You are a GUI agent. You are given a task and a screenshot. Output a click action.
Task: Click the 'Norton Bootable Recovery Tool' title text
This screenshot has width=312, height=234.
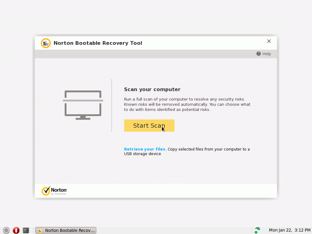click(98, 43)
